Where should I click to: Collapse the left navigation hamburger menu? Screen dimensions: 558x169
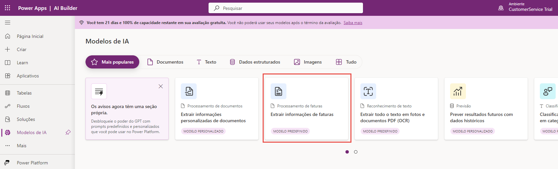8,23
